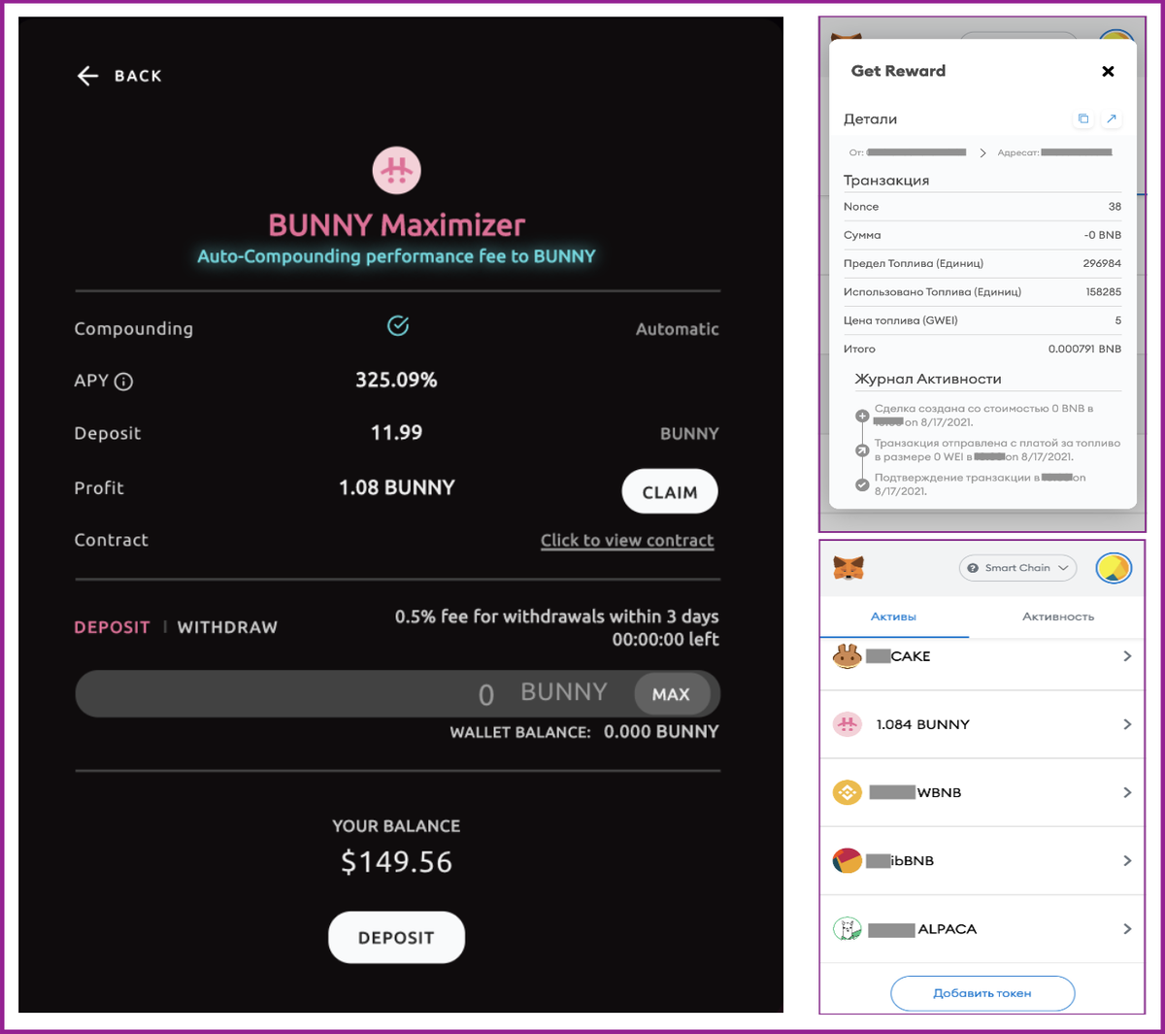Viewport: 1165px width, 1034px height.
Task: Click the 1.08 BUNNY profit value
Action: pyautogui.click(x=396, y=487)
